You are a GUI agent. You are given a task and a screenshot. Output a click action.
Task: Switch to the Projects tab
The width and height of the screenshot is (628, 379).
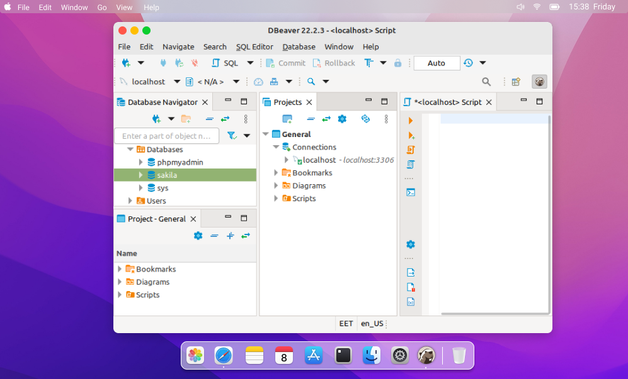[287, 102]
